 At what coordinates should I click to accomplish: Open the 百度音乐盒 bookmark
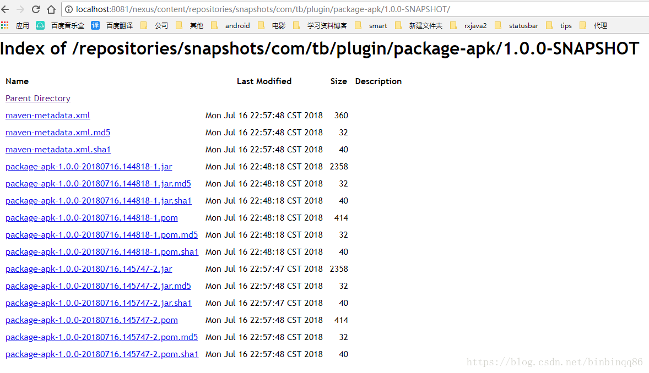tap(60, 25)
